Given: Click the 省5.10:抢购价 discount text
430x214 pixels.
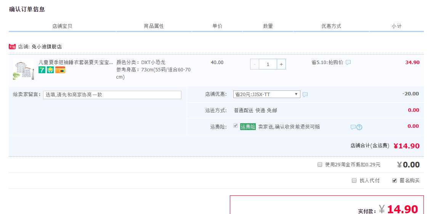Looking at the screenshot, I should point(327,62).
